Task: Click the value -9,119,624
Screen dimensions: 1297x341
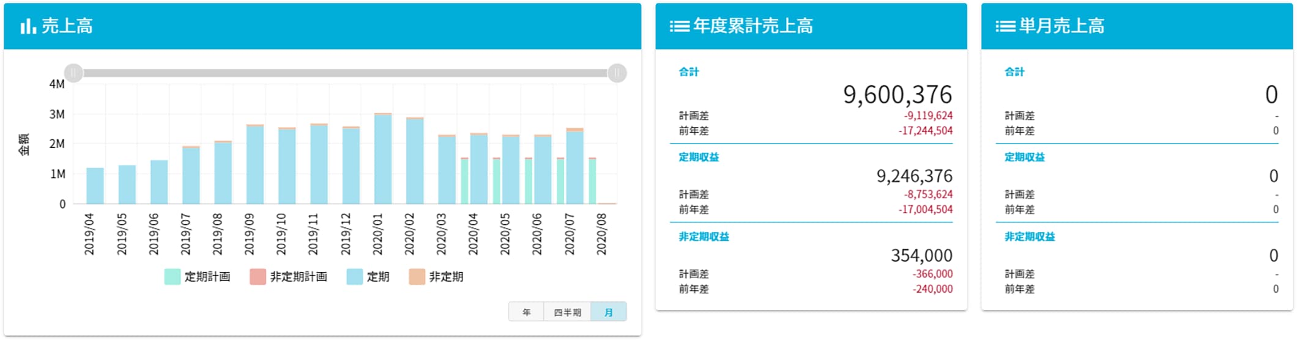Action: click(928, 116)
